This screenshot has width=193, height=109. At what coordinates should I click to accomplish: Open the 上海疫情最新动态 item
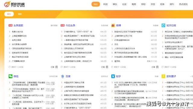(19, 36)
